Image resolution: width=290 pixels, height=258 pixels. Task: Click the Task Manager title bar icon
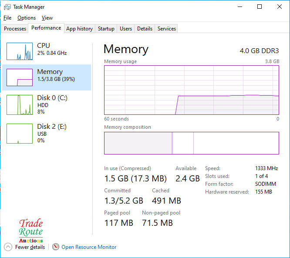click(x=7, y=7)
